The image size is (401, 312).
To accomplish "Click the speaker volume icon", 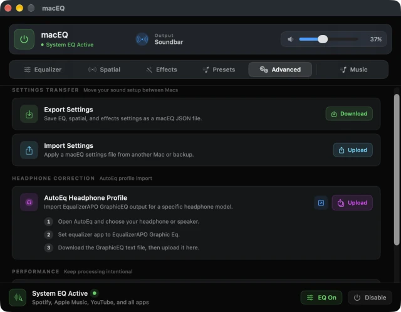I will click(291, 39).
